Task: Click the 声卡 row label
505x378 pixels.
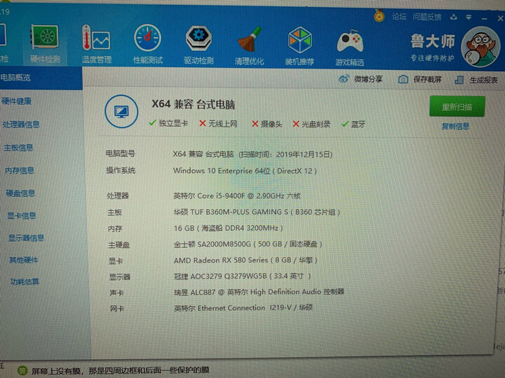Action: point(116,293)
